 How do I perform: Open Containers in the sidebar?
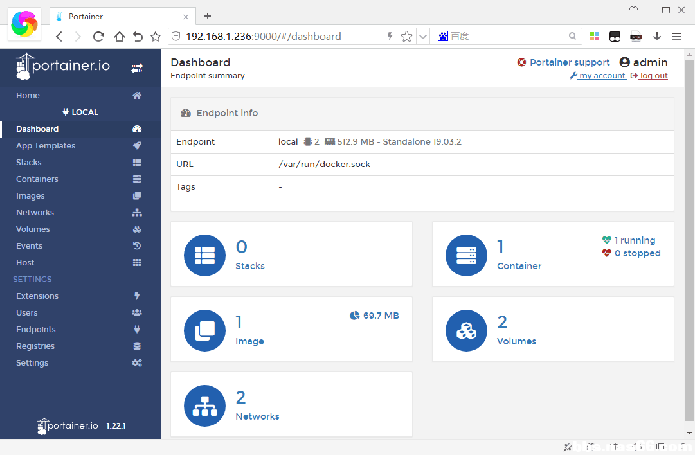37,179
